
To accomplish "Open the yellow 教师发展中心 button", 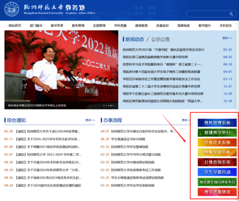I will coord(217,152).
